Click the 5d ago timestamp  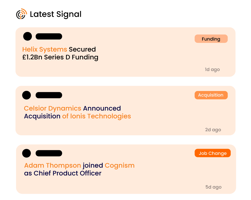coord(213,187)
